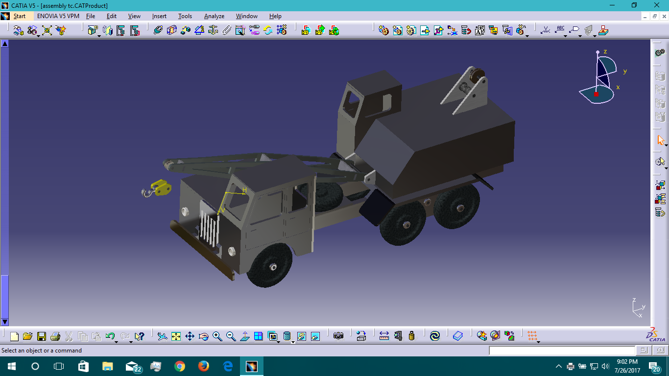This screenshot has width=669, height=376.
Task: Click the Undo arrow button
Action: tap(110, 336)
